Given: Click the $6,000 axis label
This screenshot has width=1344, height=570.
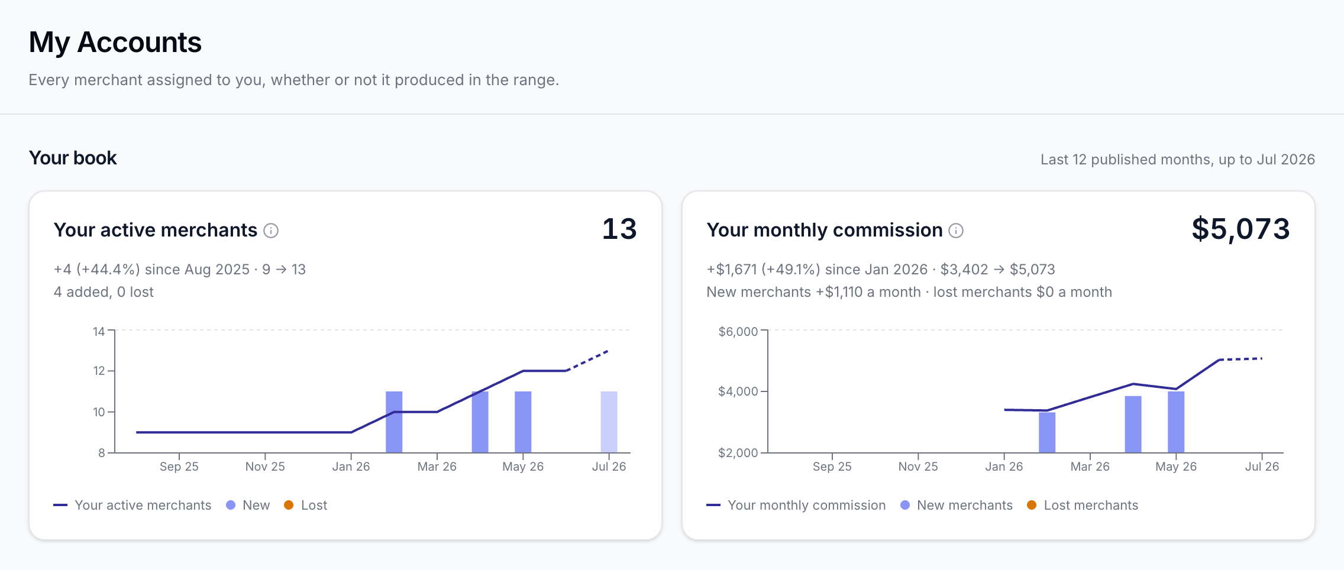Looking at the screenshot, I should [x=738, y=332].
